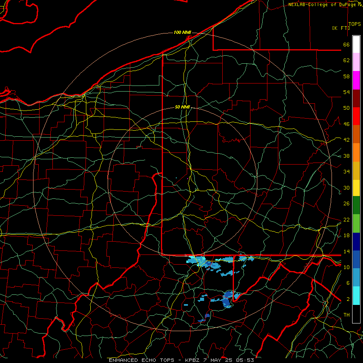363x363 pixels.
Task: Click the bright red legend swatch
Action: coord(356,116)
